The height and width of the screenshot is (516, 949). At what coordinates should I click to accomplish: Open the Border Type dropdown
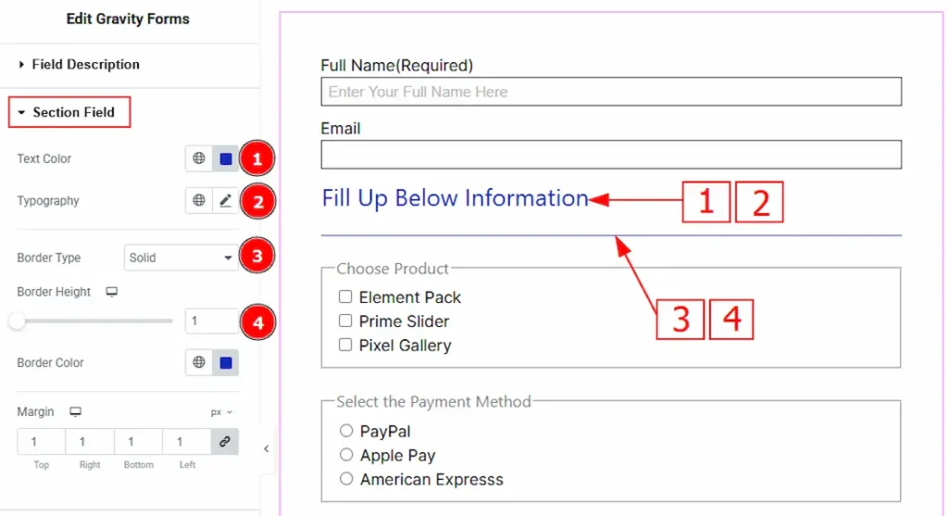click(181, 258)
